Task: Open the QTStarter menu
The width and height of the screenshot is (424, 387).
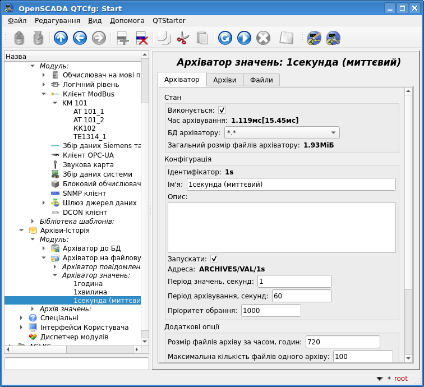Action: pos(169,21)
